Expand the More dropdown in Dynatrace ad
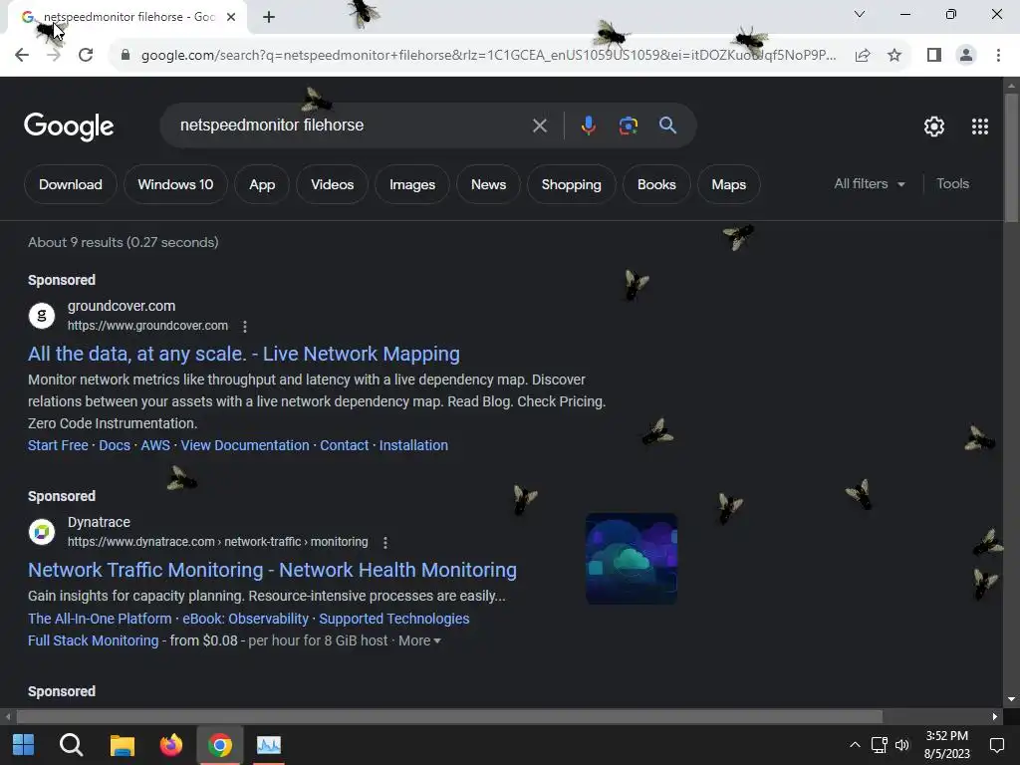 click(x=419, y=640)
